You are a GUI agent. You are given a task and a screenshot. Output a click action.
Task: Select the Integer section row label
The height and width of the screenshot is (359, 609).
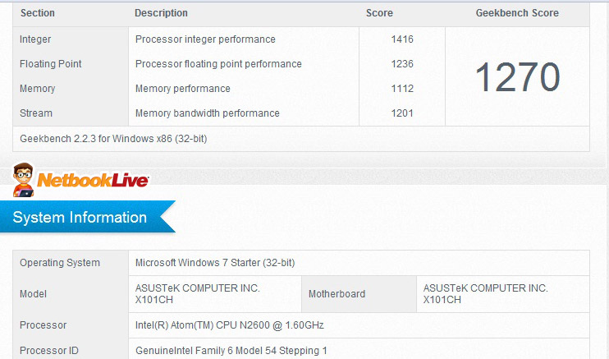[x=35, y=39]
